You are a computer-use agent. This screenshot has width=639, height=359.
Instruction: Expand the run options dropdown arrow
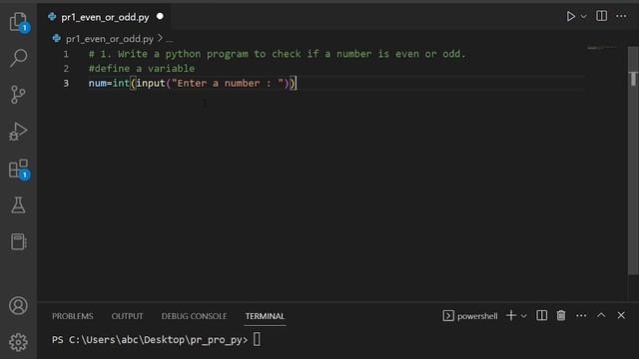(x=583, y=17)
